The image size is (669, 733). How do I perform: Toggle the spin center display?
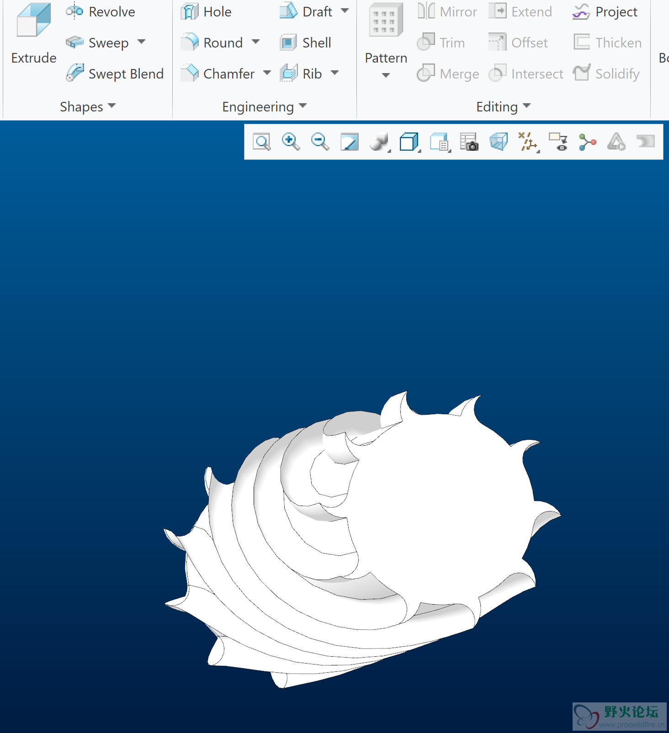click(587, 142)
